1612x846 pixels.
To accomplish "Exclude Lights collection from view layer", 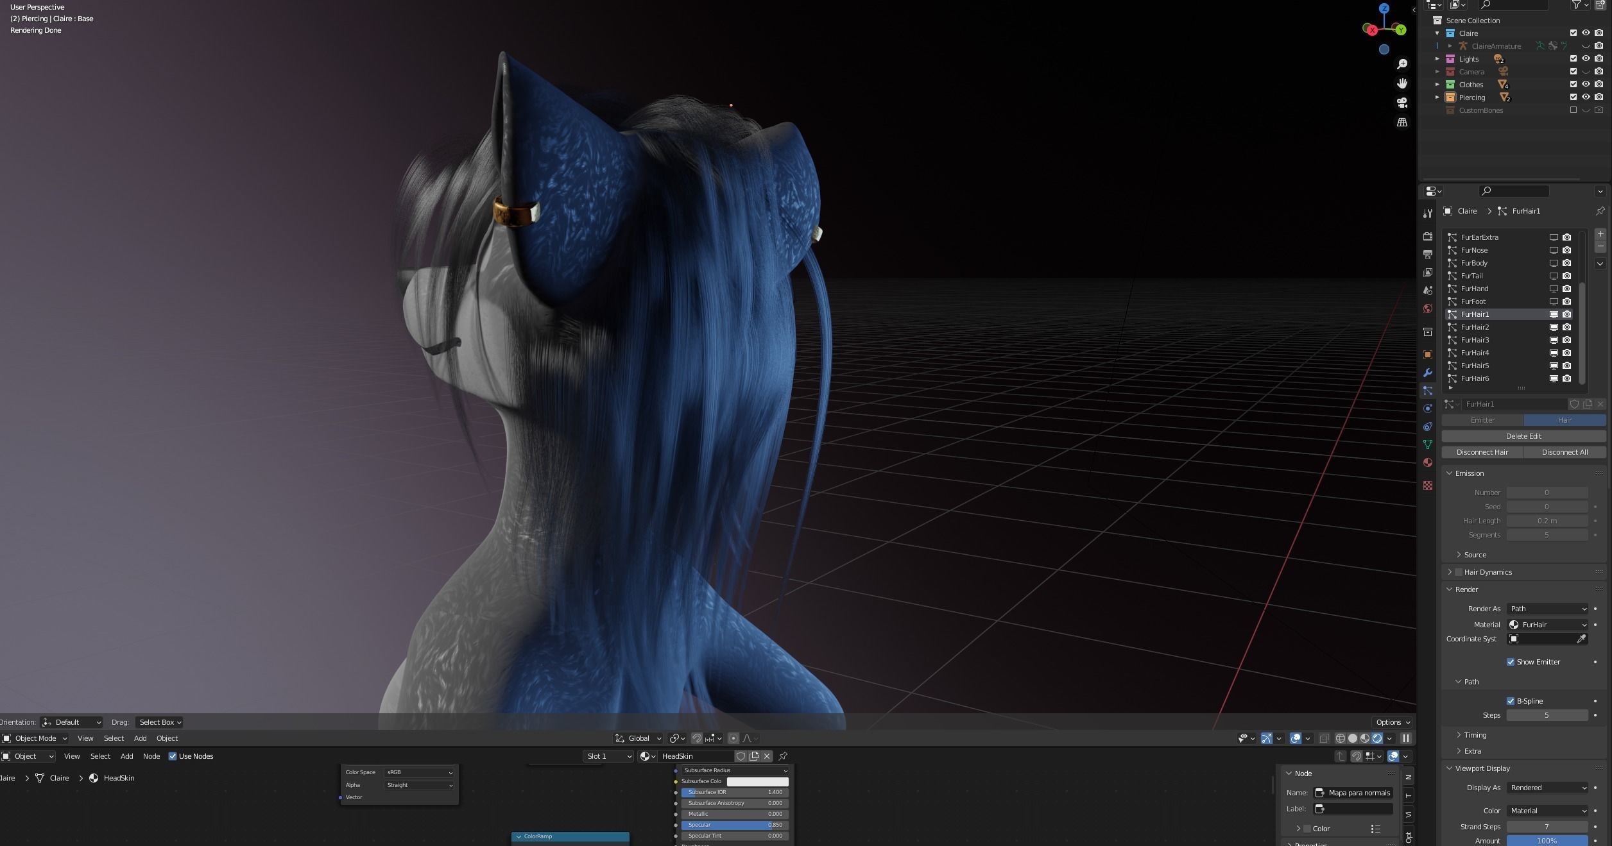I will click(x=1573, y=59).
